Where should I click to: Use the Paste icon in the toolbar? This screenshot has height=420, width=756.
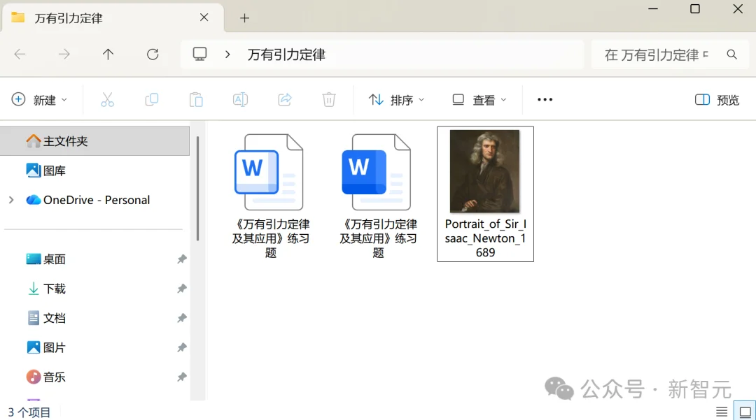196,99
